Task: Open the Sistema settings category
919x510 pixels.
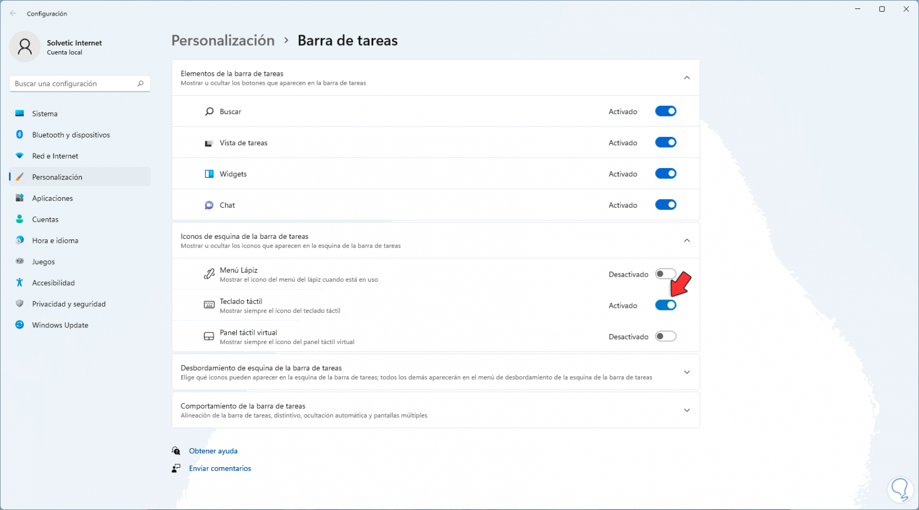Action: [x=45, y=114]
